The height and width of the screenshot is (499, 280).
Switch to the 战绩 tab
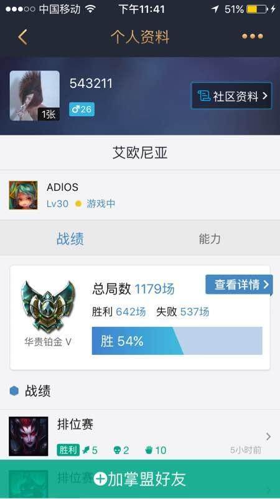coord(70,239)
